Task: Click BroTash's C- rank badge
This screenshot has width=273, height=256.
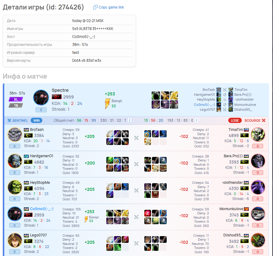Action: (28, 135)
